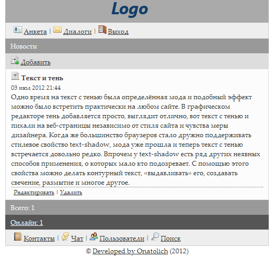Click the door exit icon beside Выход
The width and height of the screenshot is (274, 257).
pos(102,30)
